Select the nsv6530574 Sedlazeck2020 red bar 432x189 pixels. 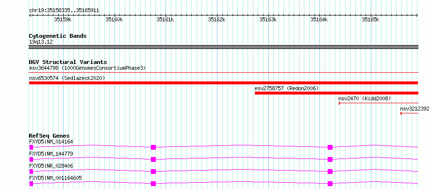click(x=223, y=83)
